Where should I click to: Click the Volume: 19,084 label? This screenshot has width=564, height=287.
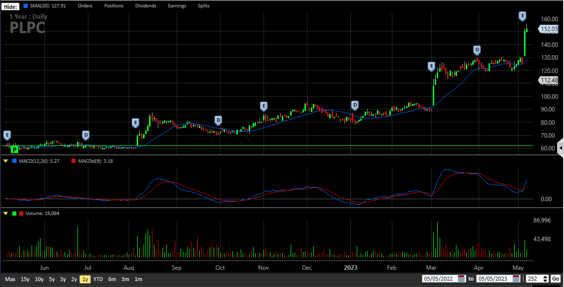pos(42,213)
